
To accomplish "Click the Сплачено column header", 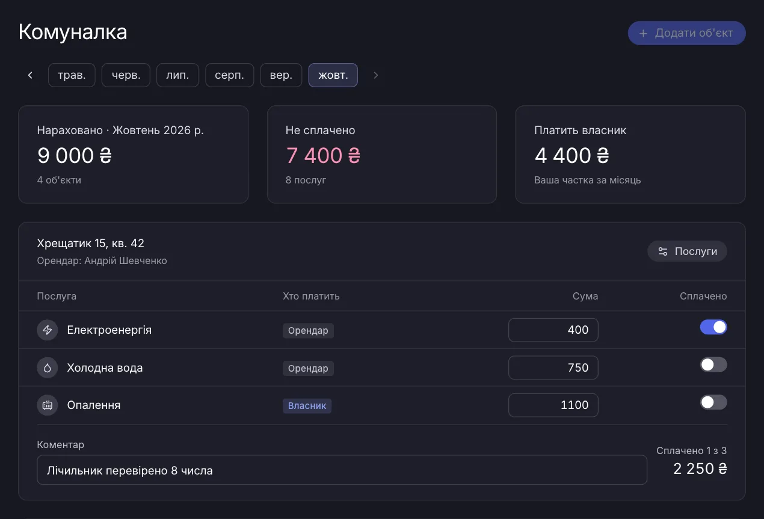I will point(703,296).
